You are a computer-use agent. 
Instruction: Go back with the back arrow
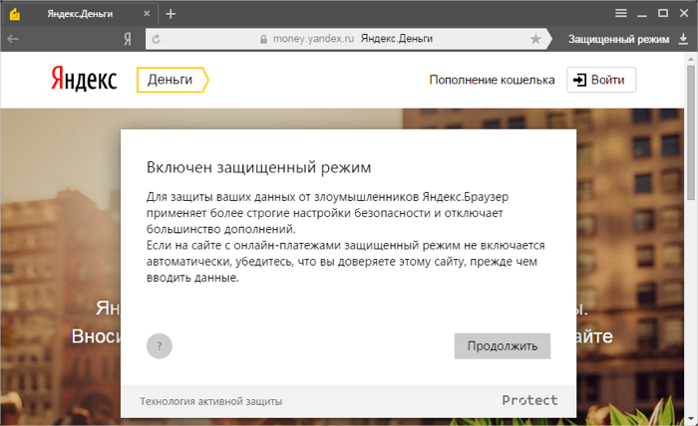[13, 39]
